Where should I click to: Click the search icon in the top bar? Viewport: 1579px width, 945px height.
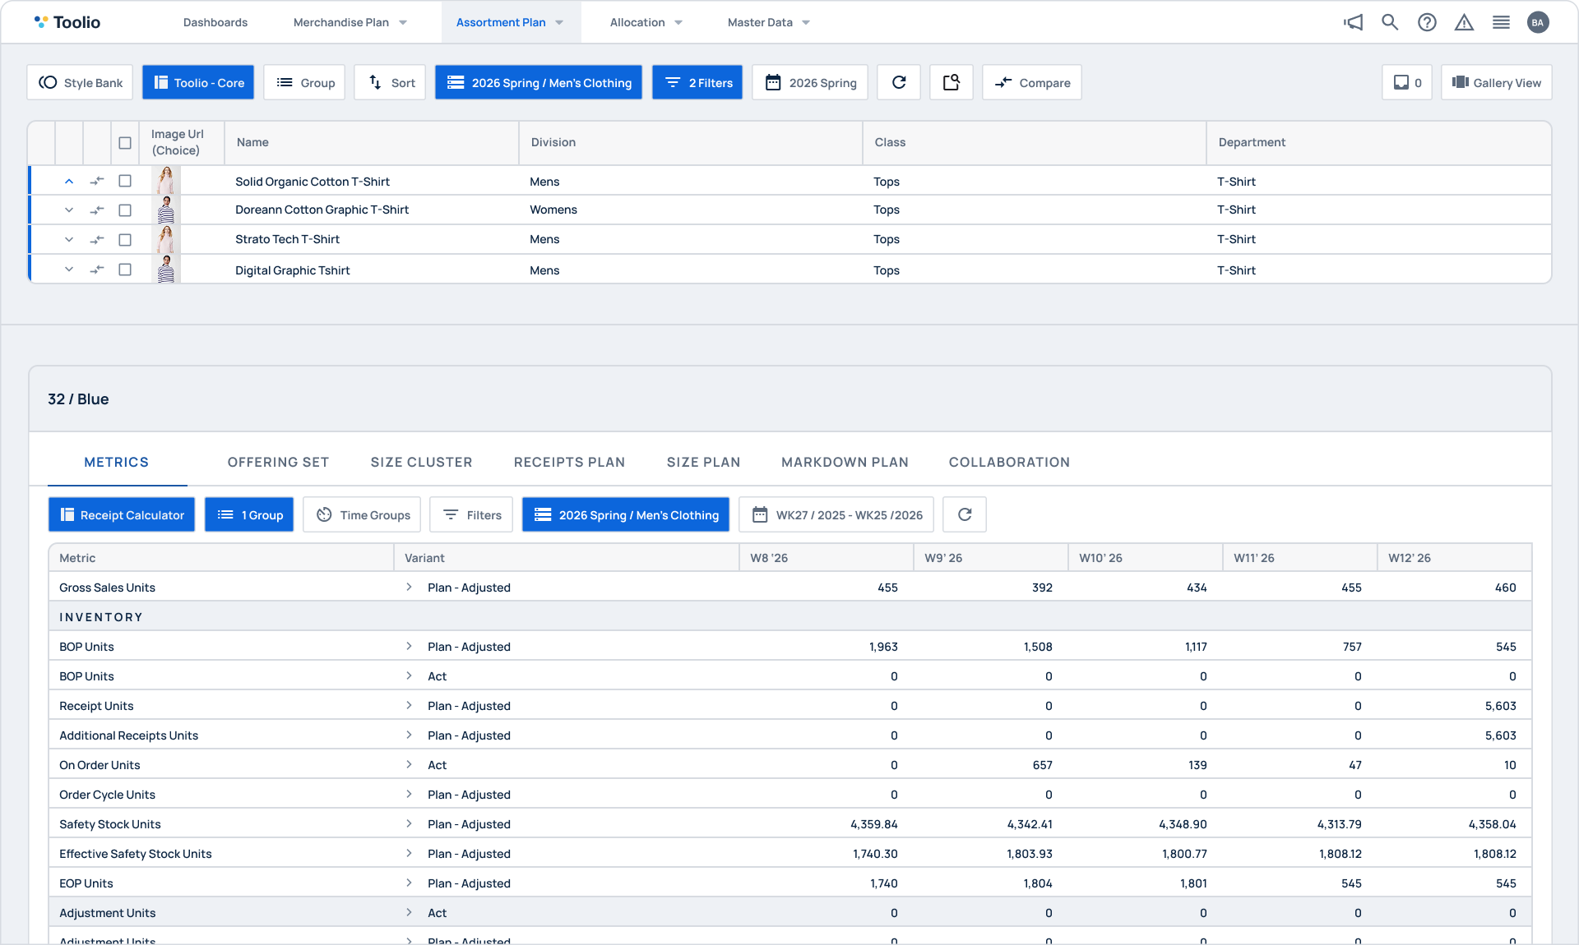(x=1390, y=22)
